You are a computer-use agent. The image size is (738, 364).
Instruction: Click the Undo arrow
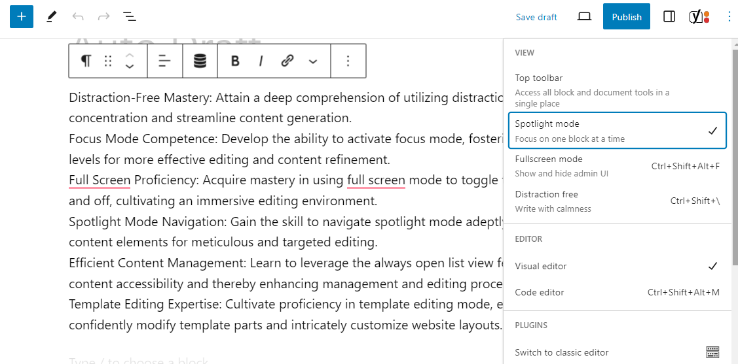[78, 17]
